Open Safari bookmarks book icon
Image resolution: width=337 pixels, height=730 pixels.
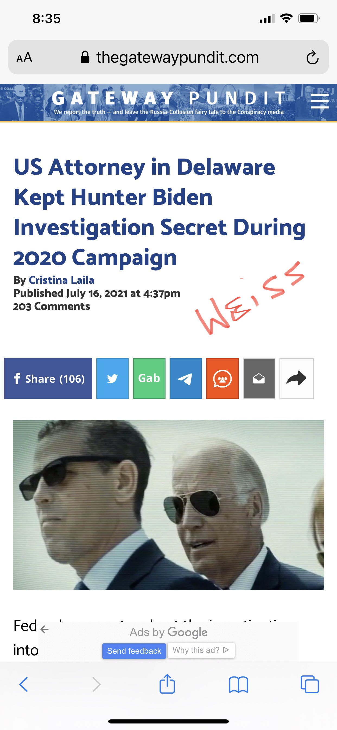[239, 685]
